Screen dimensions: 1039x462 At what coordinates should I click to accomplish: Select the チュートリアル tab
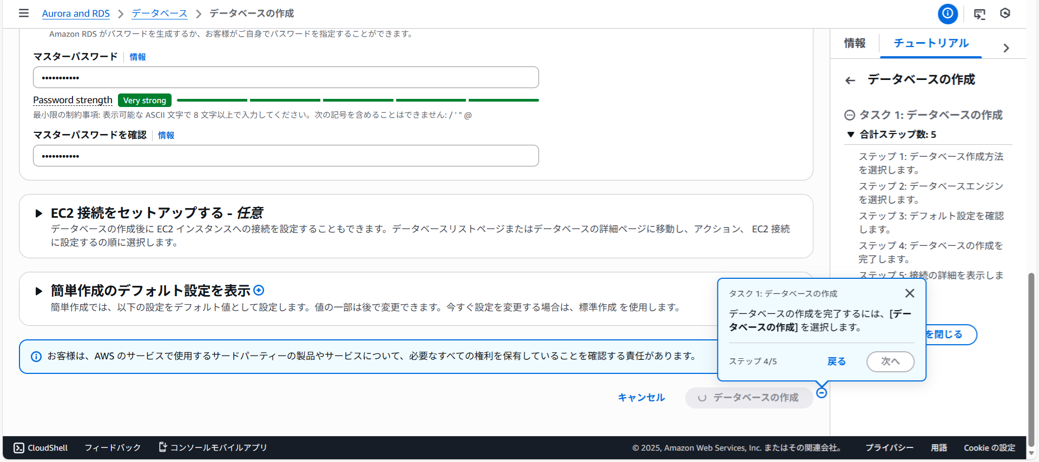(931, 43)
